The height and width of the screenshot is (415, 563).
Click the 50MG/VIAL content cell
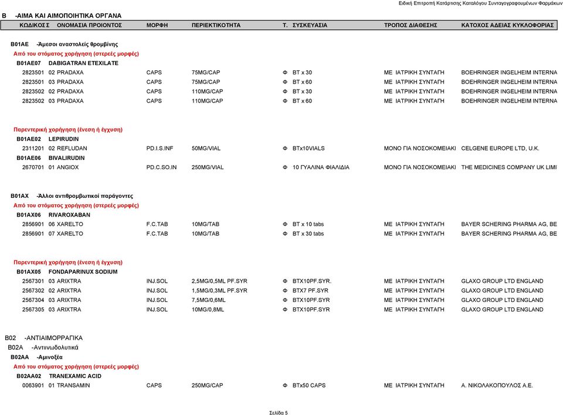(x=206, y=148)
